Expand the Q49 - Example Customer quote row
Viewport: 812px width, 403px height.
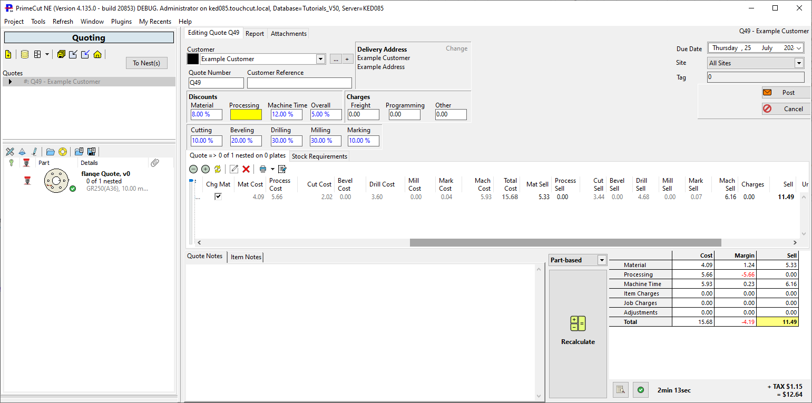(10, 82)
